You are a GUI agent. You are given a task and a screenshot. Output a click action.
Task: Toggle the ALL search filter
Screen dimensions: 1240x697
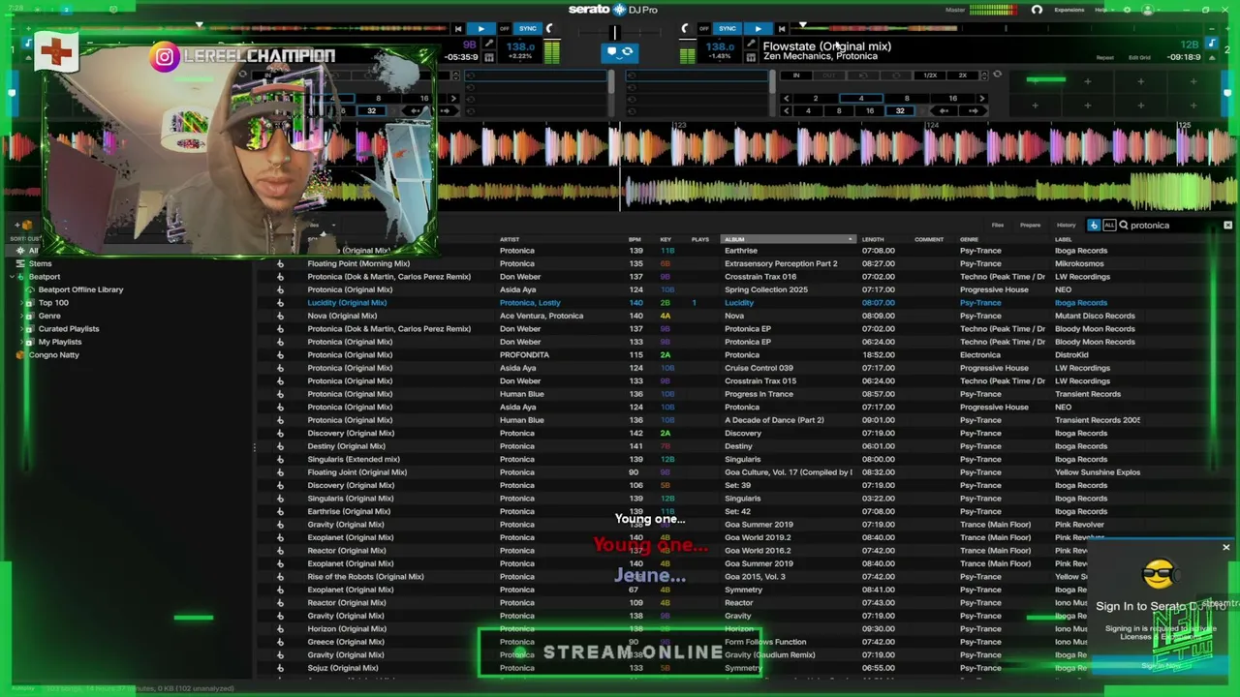(x=1109, y=226)
